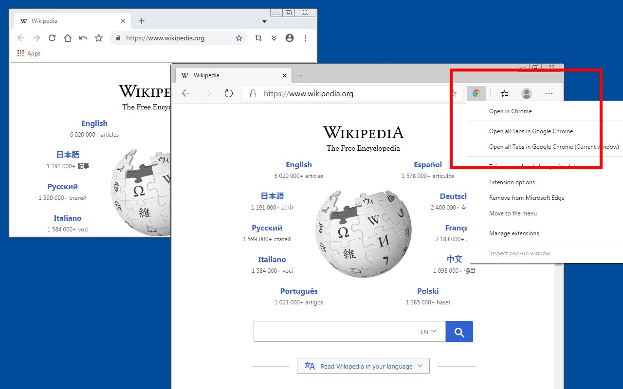Open the Español link in the Edge window
This screenshot has width=623, height=389.
click(428, 165)
